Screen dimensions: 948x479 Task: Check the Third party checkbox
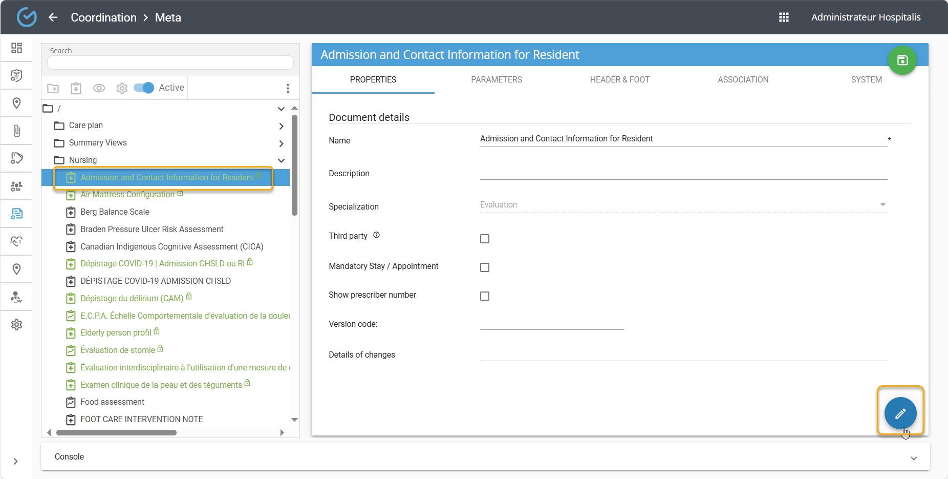pos(485,239)
